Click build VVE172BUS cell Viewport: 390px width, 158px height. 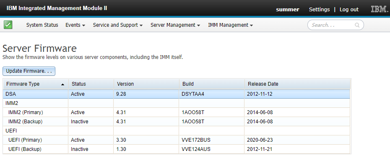pos(196,140)
